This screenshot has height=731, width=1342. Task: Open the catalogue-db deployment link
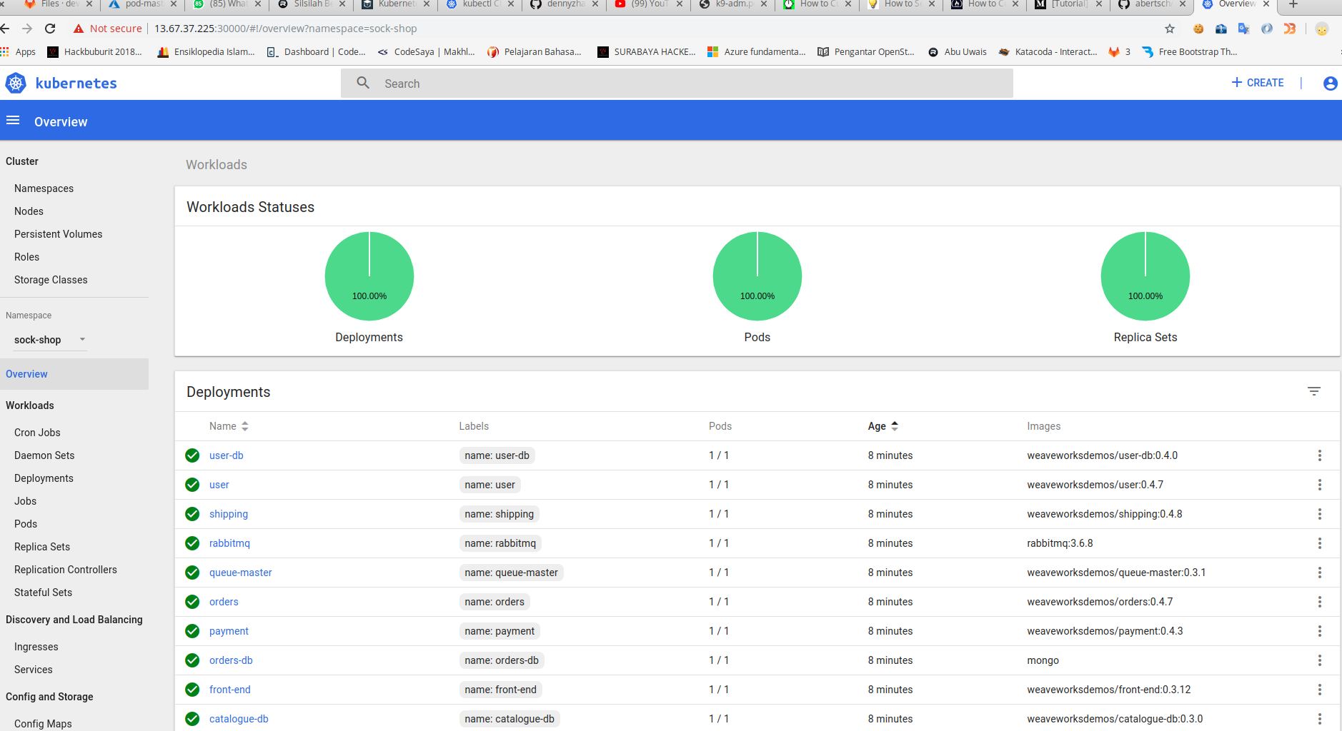coord(239,719)
